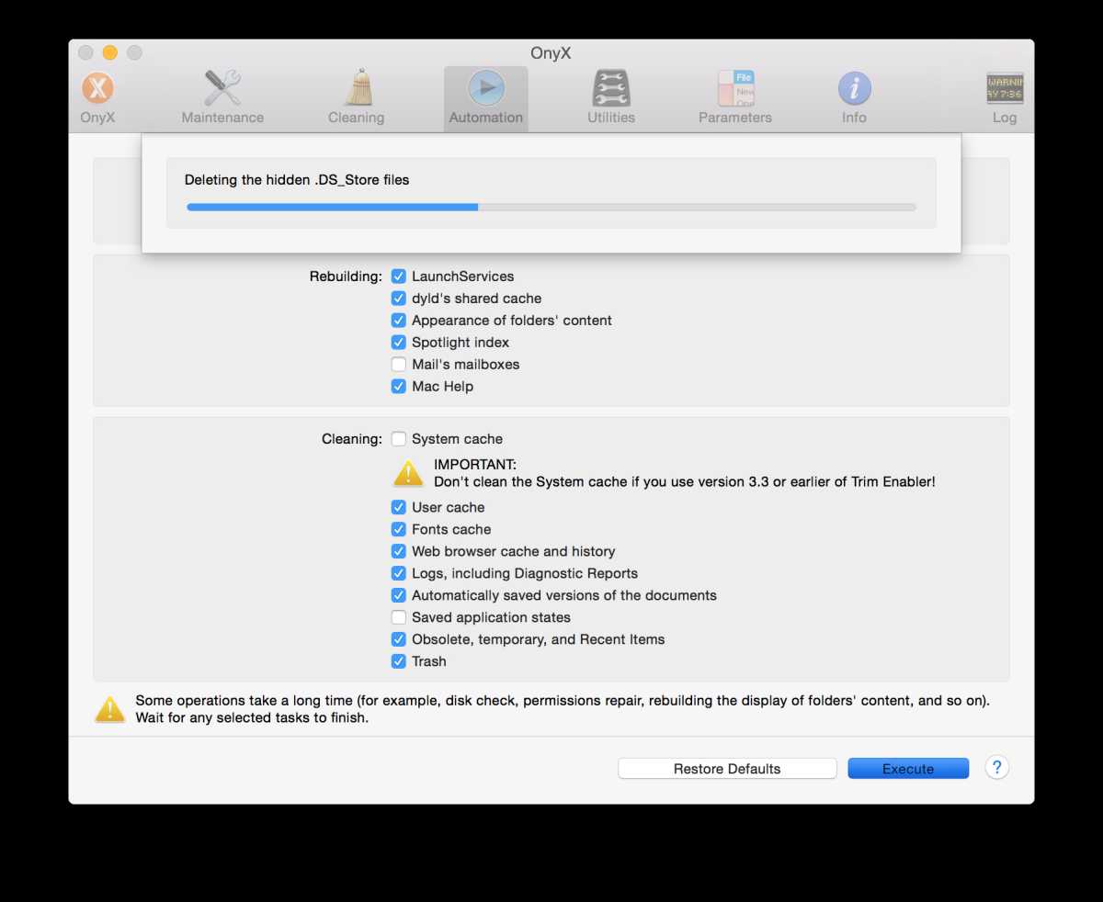Check the Saved application states option
1103x902 pixels.
398,616
